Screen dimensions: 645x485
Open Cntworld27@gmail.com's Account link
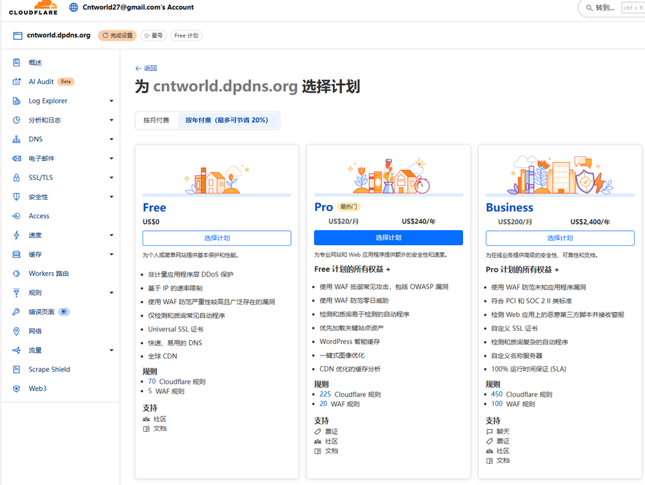click(138, 7)
